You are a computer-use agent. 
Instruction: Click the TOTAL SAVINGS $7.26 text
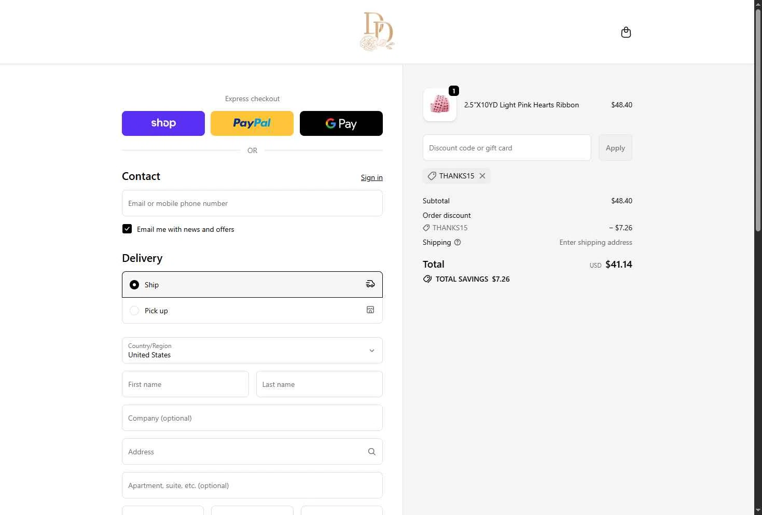tap(473, 279)
